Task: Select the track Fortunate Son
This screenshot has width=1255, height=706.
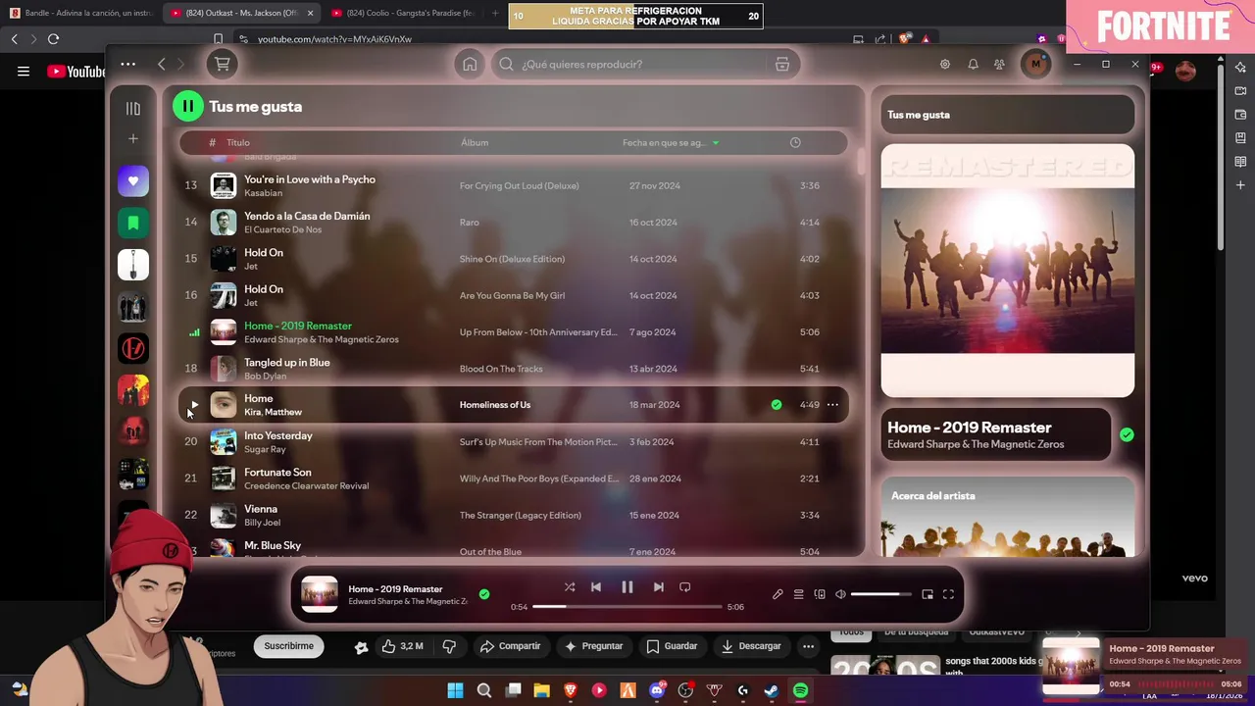Action: [277, 472]
